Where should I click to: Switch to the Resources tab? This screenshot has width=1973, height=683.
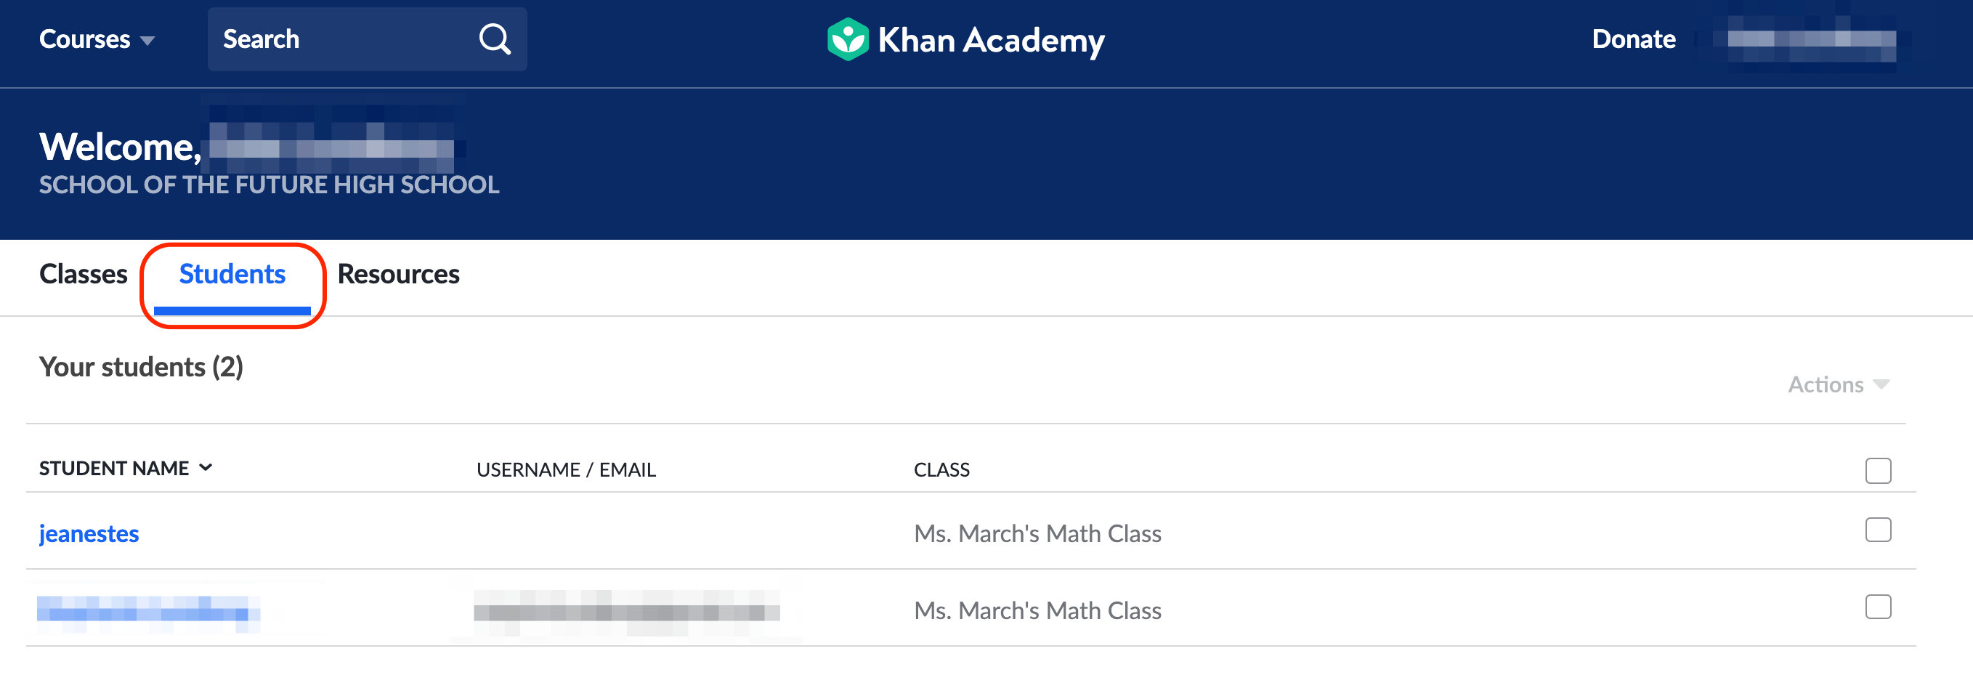point(398,274)
